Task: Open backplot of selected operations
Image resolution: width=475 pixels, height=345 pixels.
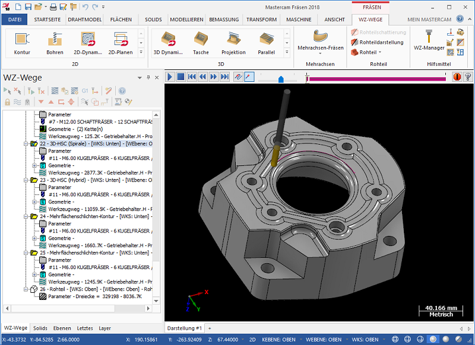Action: click(55, 91)
